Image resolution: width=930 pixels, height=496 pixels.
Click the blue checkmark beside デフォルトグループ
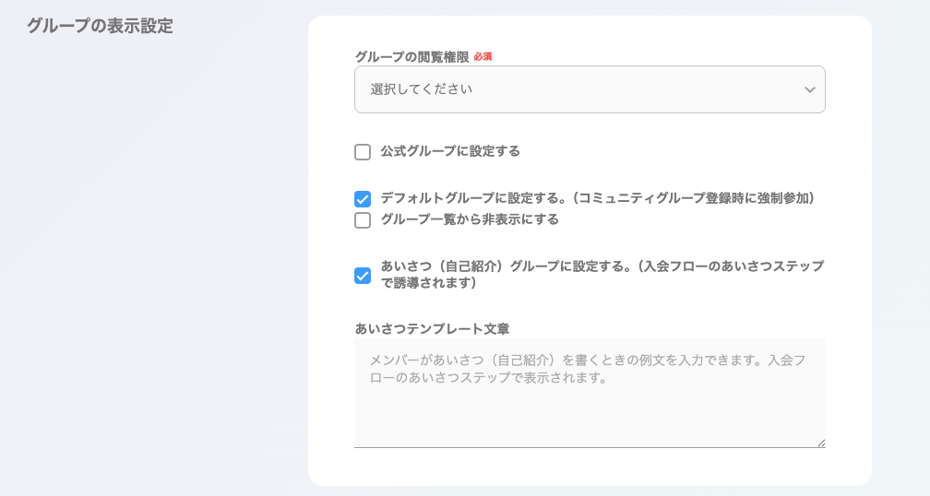(x=363, y=198)
